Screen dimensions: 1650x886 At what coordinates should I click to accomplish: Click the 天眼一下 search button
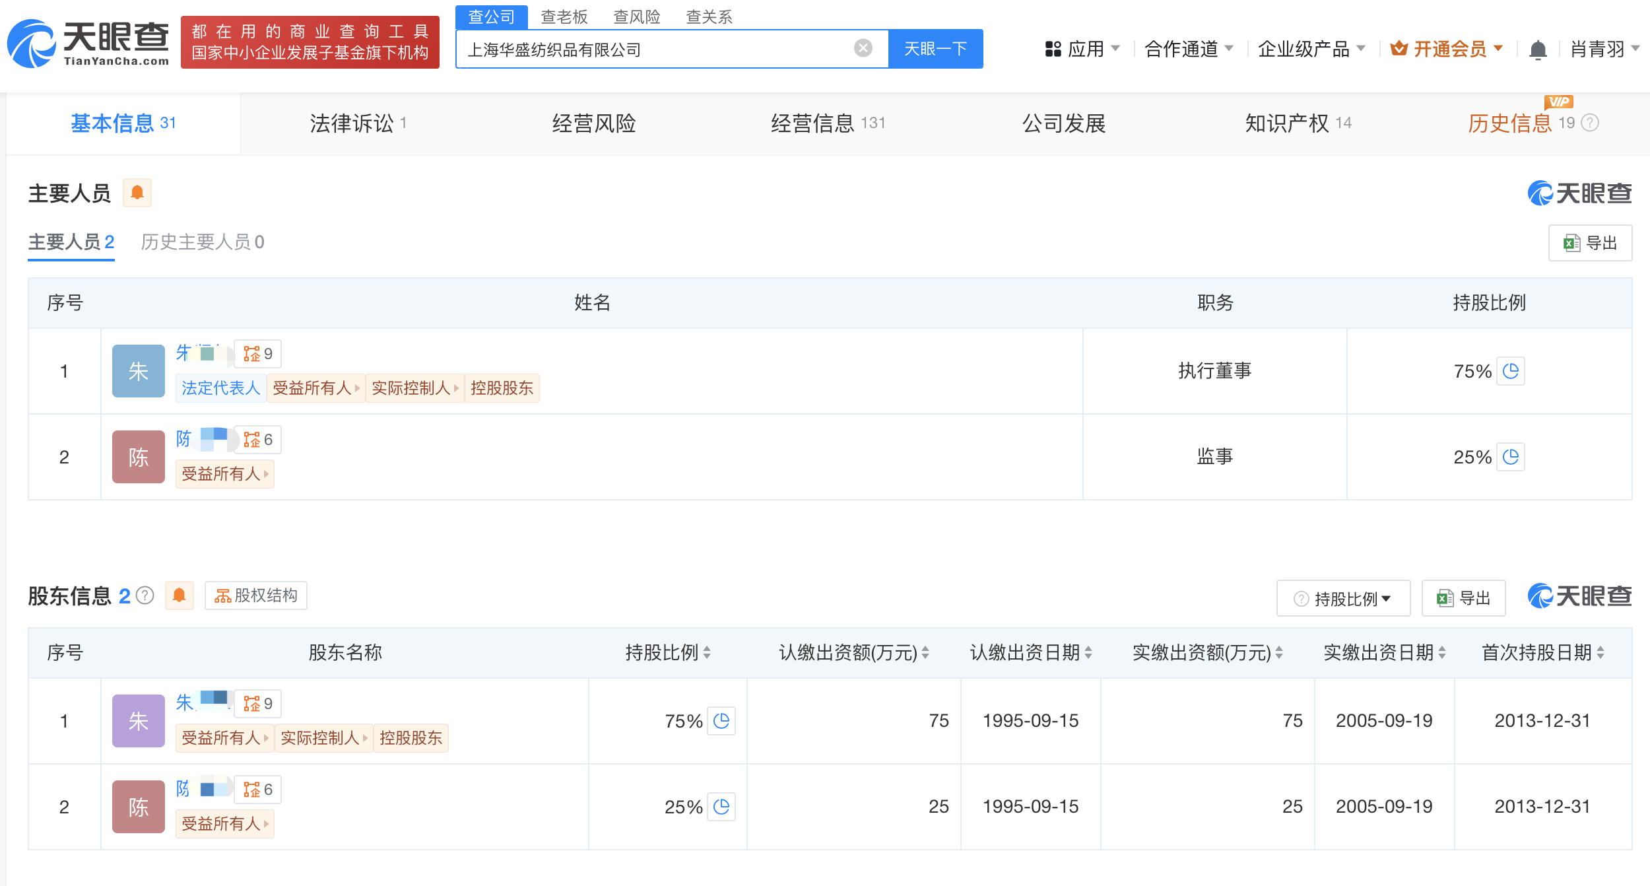coord(935,49)
